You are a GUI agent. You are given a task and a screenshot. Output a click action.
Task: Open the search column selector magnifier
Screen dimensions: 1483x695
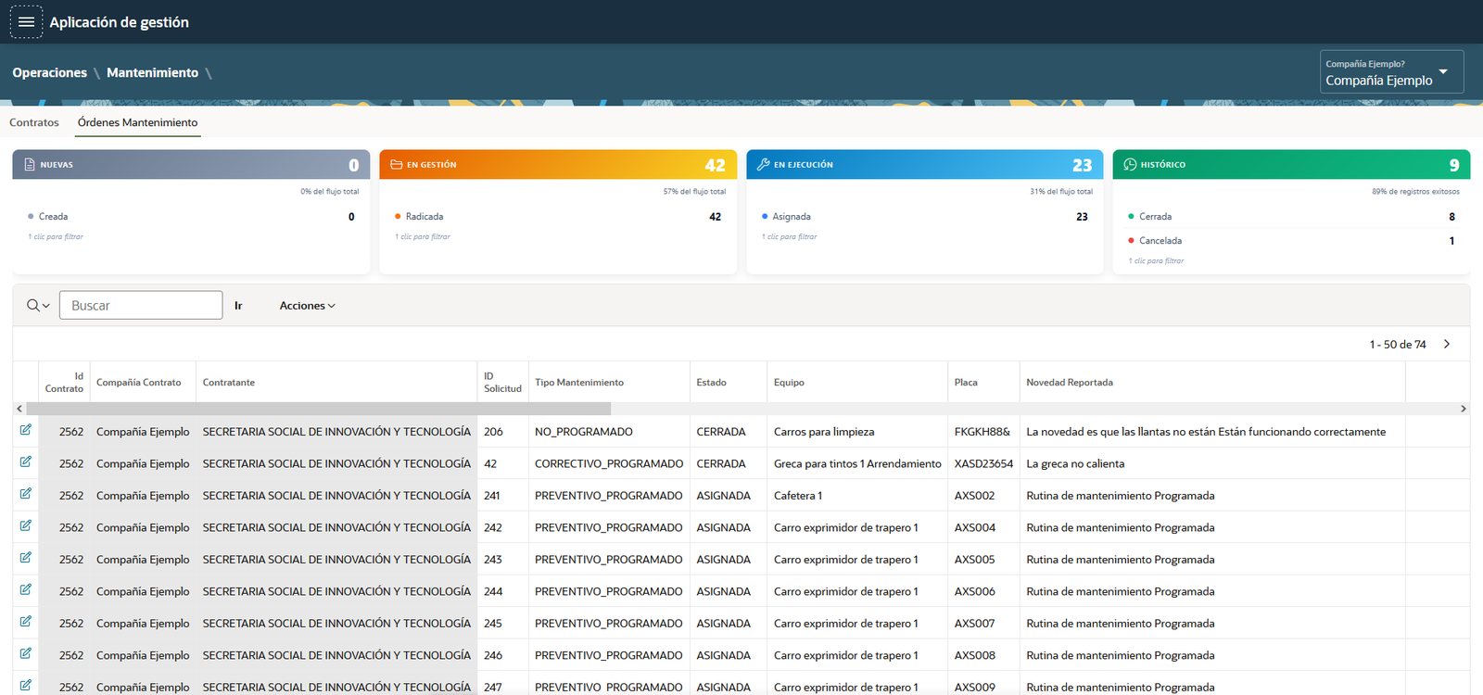(x=38, y=306)
